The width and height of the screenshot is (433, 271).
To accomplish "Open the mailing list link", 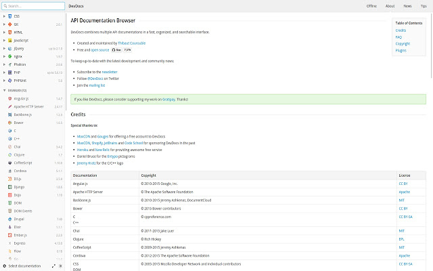I will [97, 85].
